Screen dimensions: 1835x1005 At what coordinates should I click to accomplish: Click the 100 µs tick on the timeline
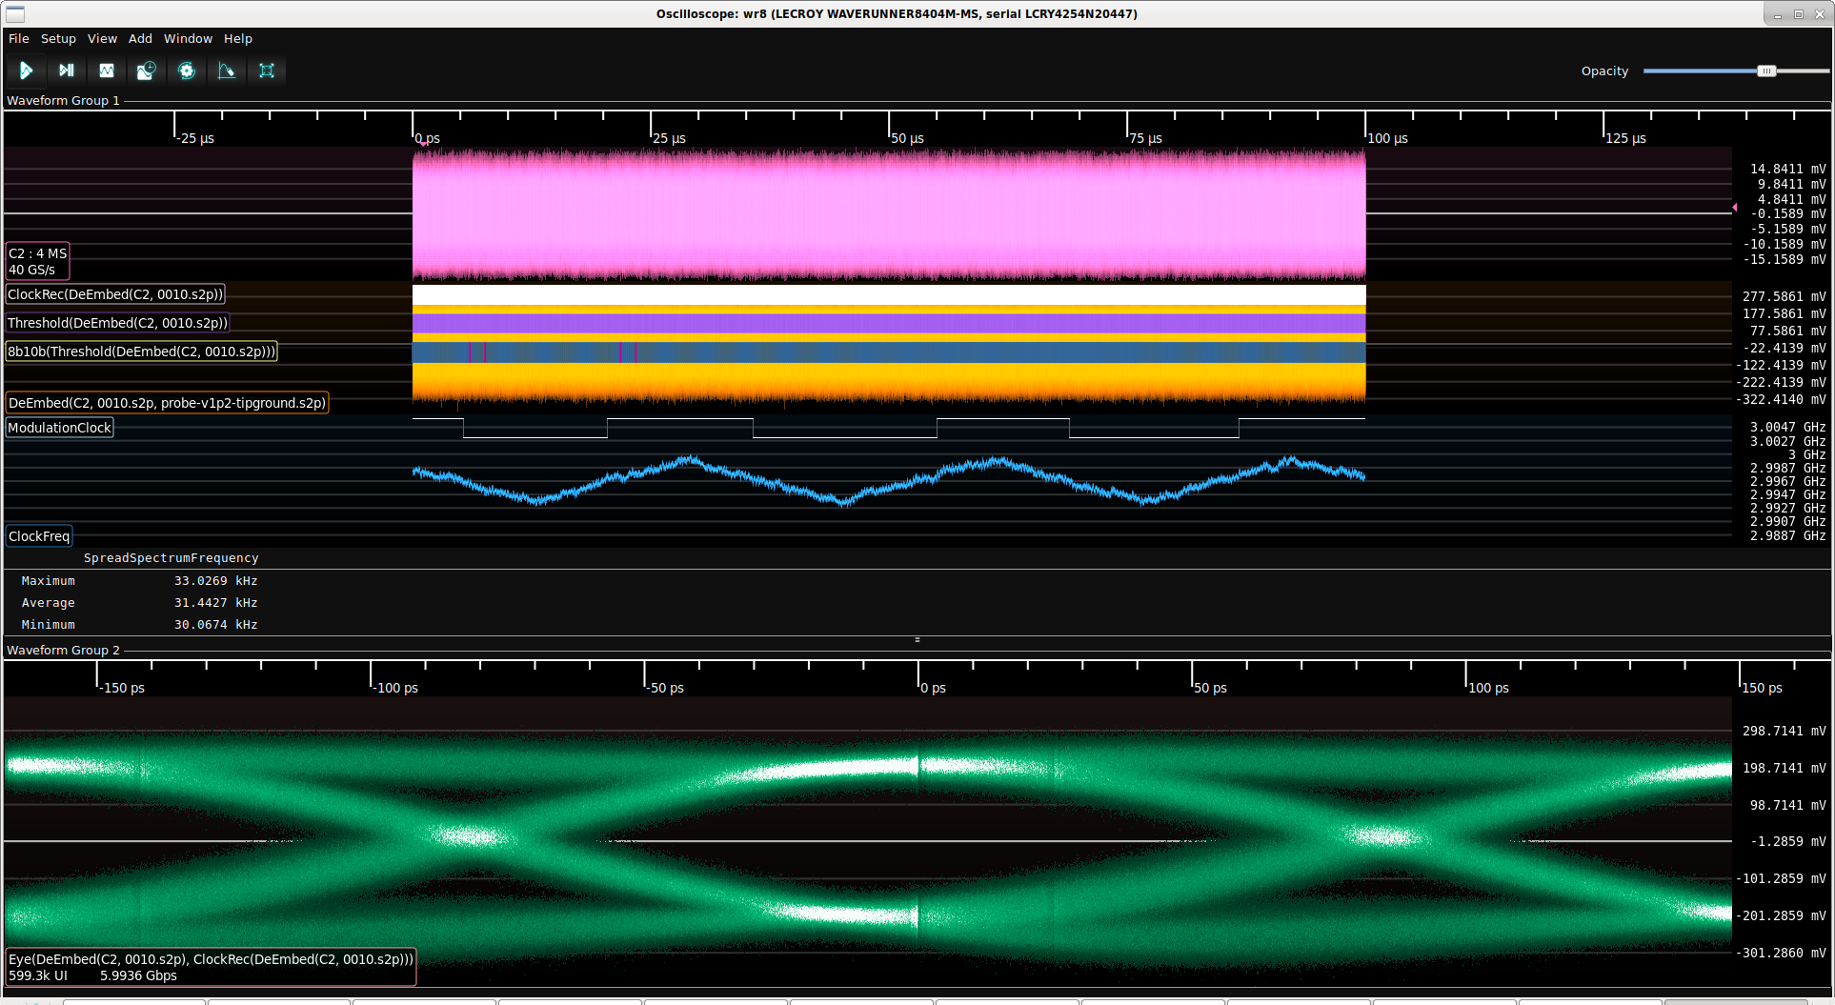1387,138
